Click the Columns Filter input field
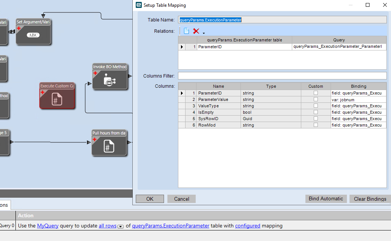Image resolution: width=391 pixels, height=241 pixels. 282,76
